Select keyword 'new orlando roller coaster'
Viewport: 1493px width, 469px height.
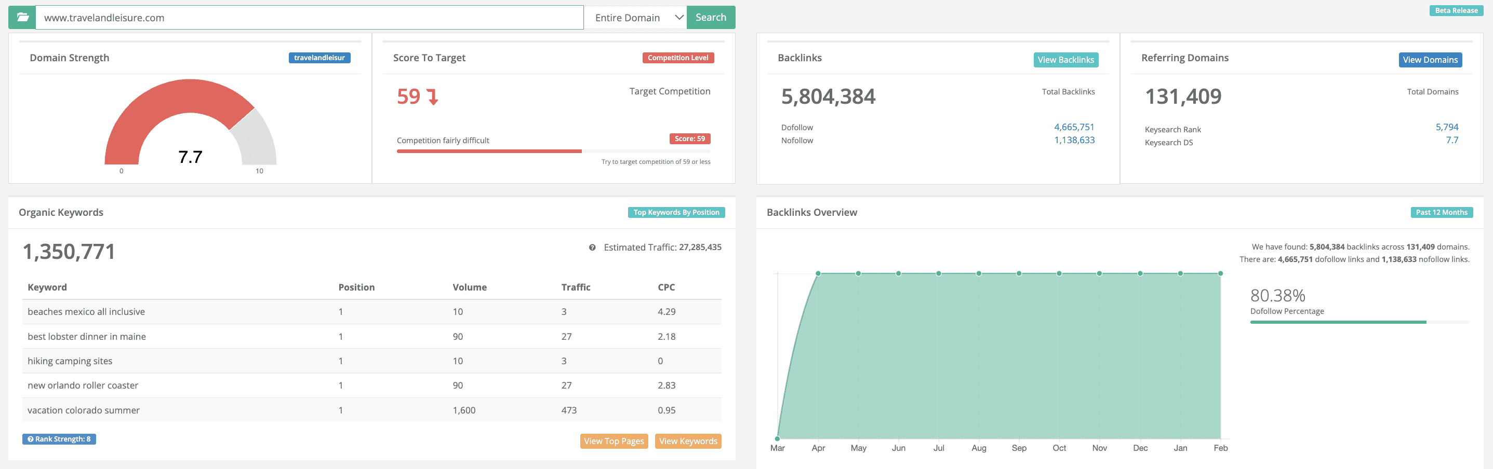click(x=83, y=385)
